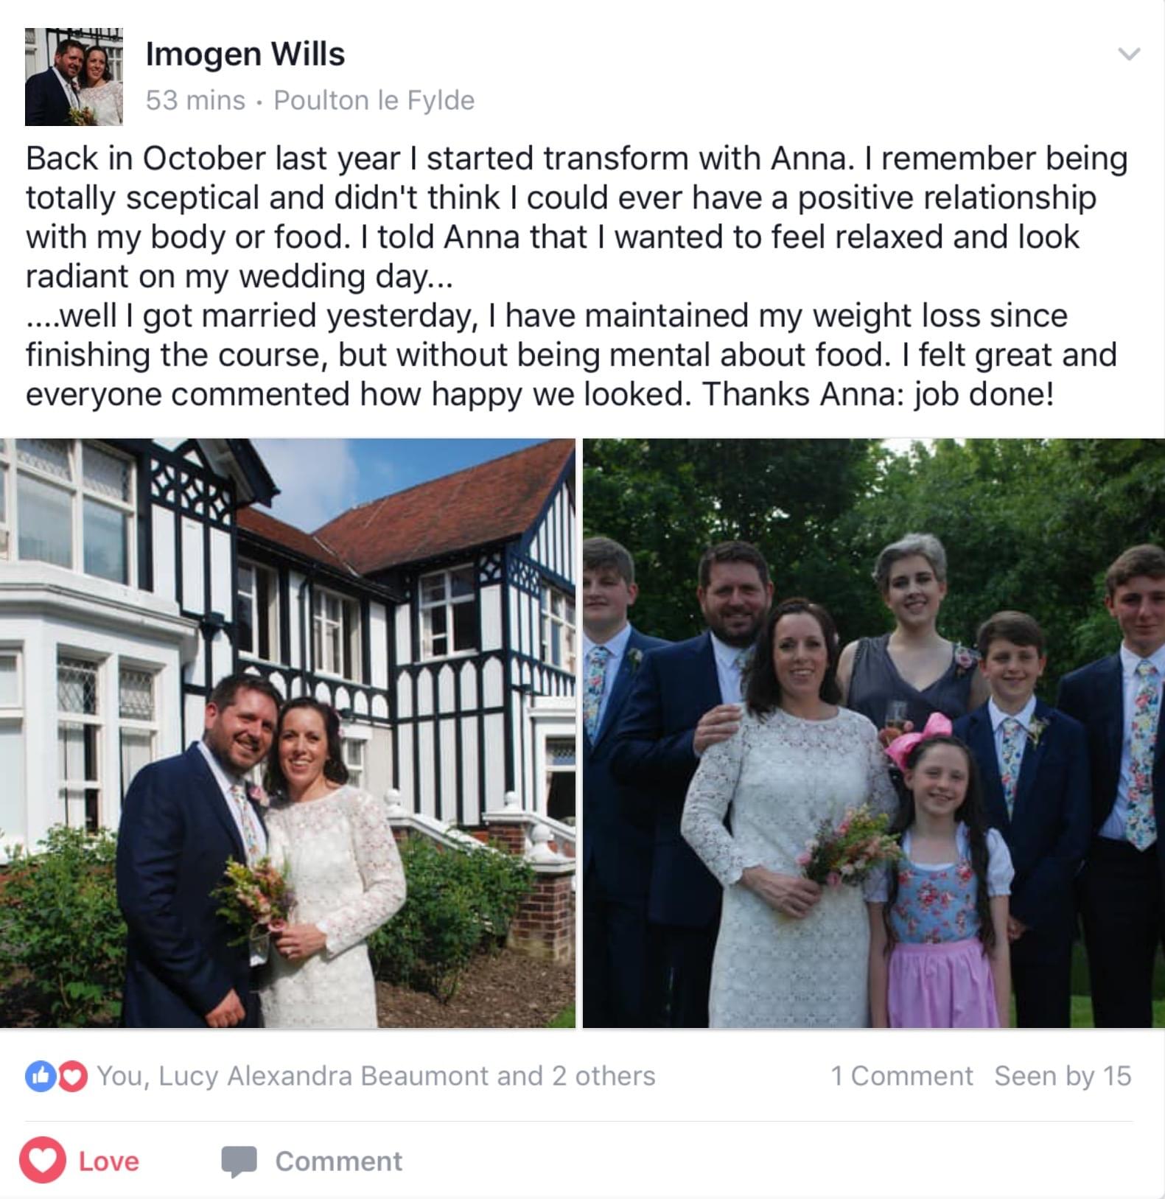Open couple photo by the timbered house
Viewport: 1165px width, 1199px height.
pos(287,733)
